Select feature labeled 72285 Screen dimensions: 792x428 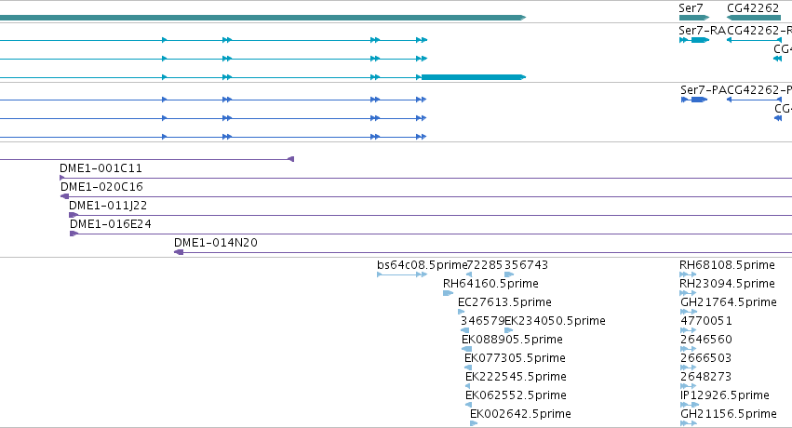click(x=485, y=265)
